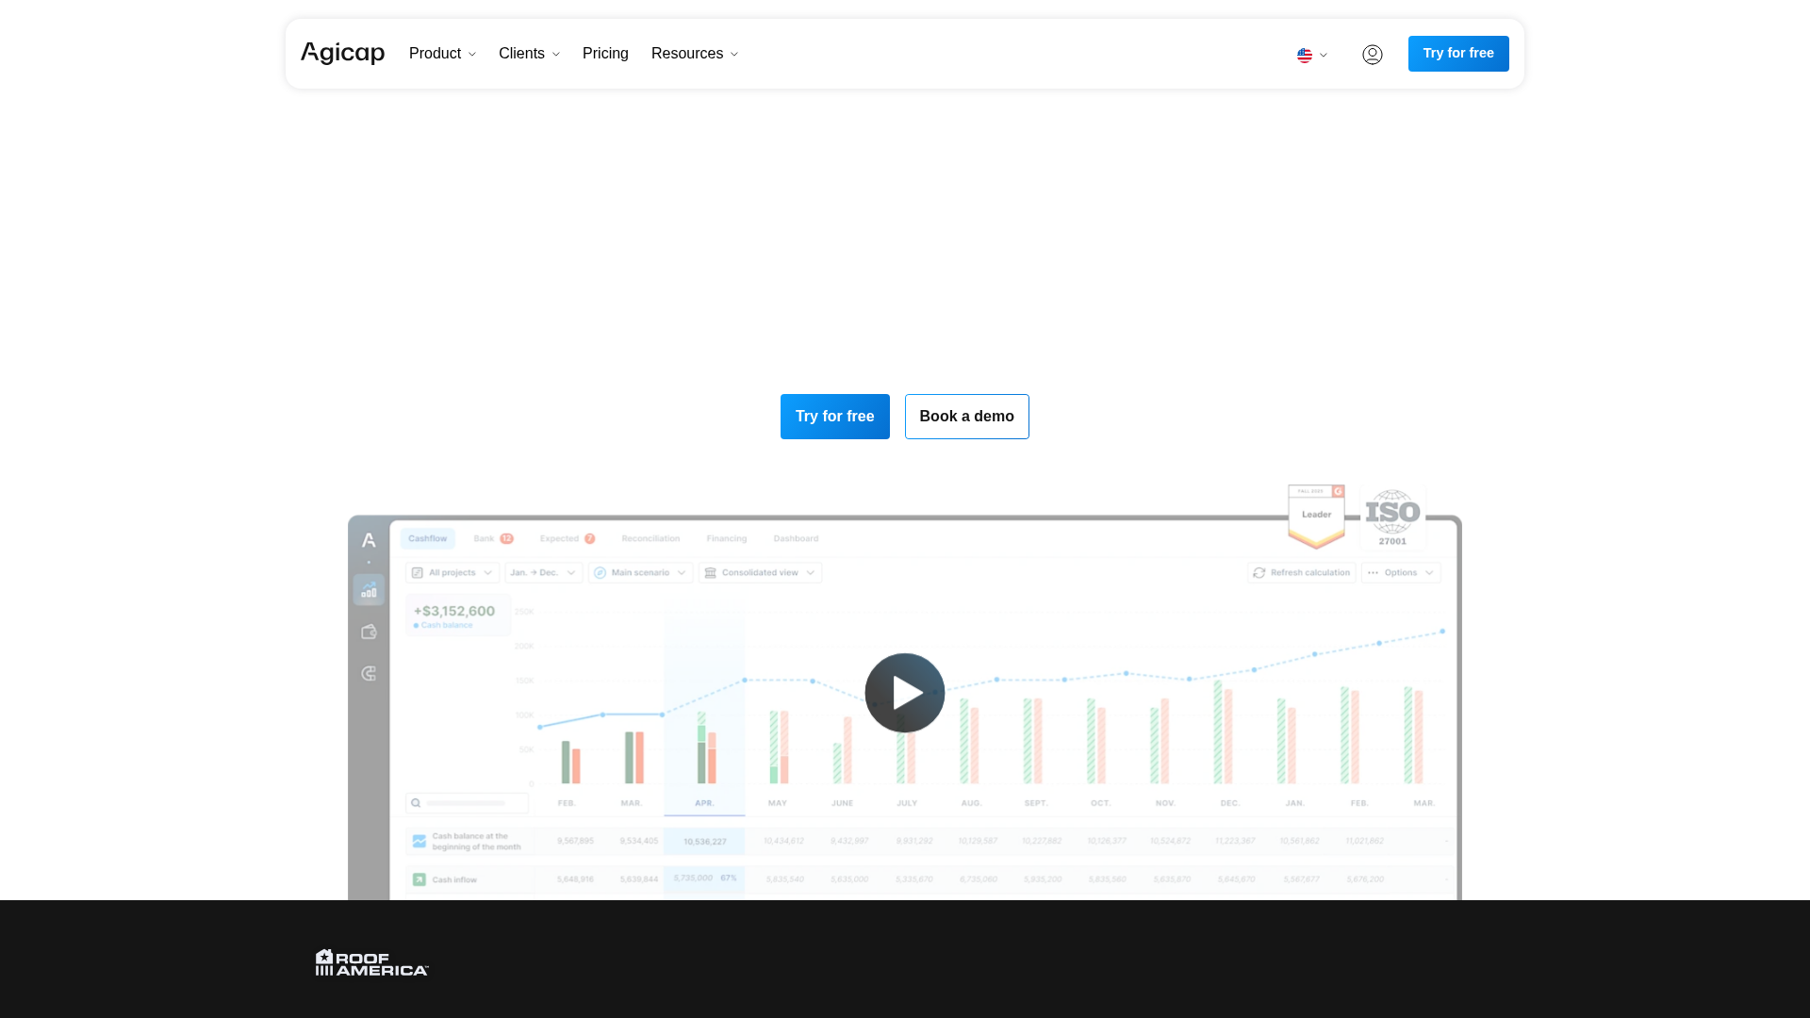Click Try for free in header

1458,54
